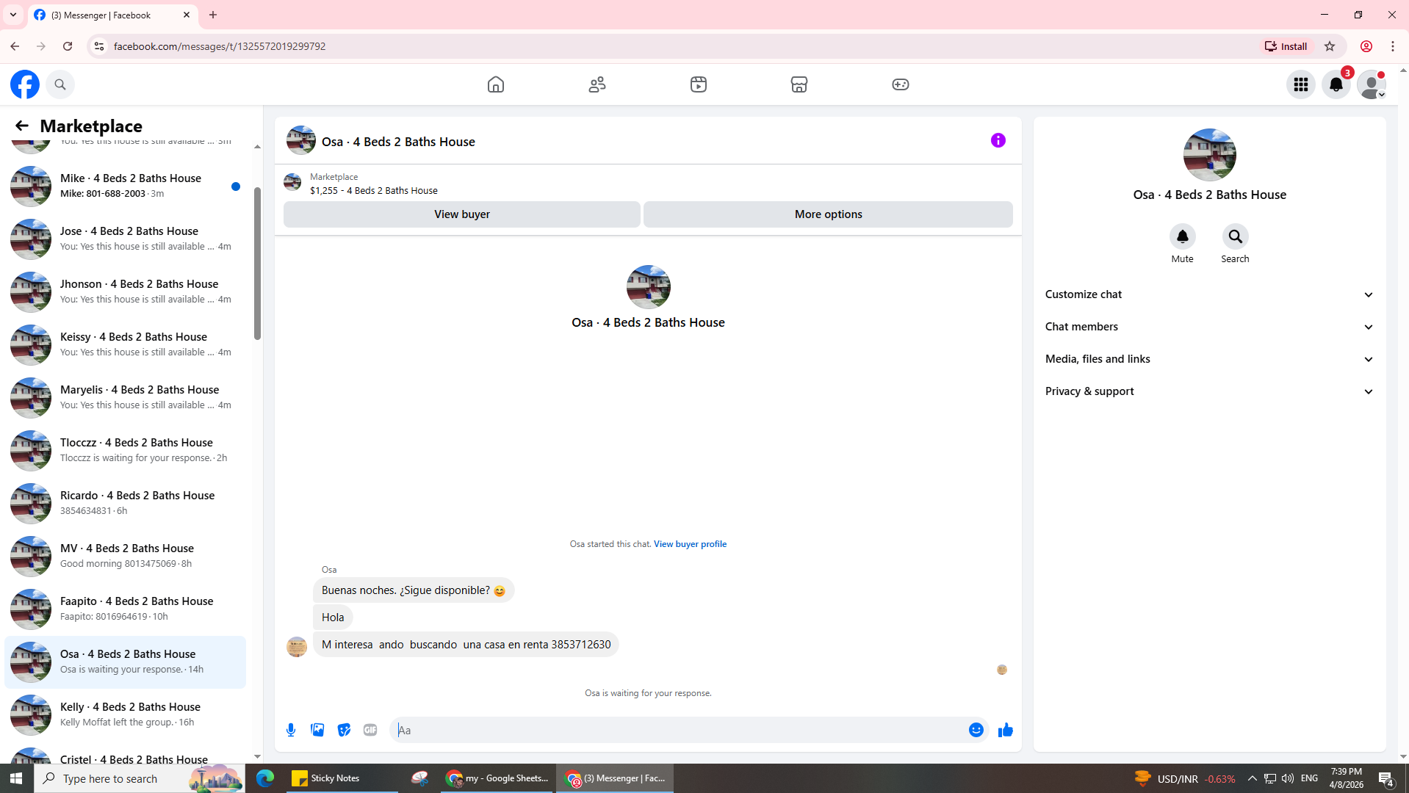Expand Customize chat section
The width and height of the screenshot is (1409, 793).
(x=1209, y=294)
